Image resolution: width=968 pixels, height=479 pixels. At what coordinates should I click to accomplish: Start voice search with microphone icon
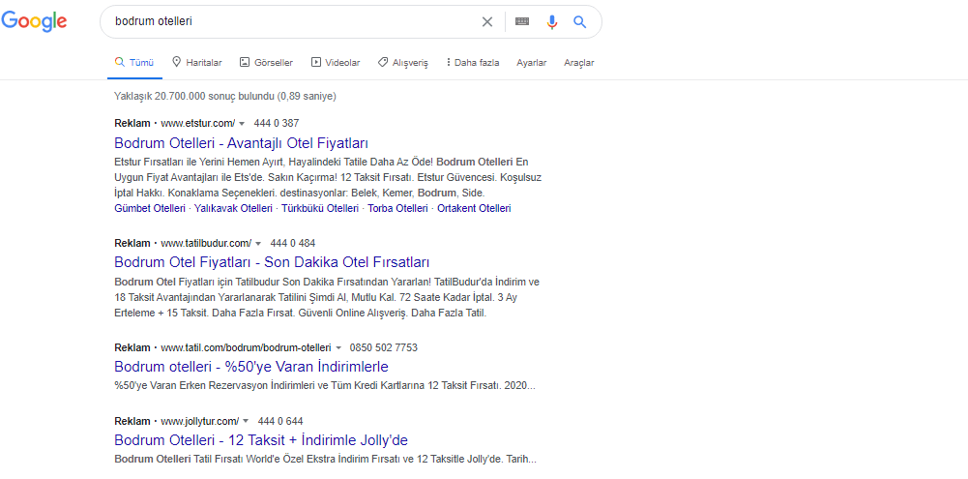pyautogui.click(x=552, y=21)
